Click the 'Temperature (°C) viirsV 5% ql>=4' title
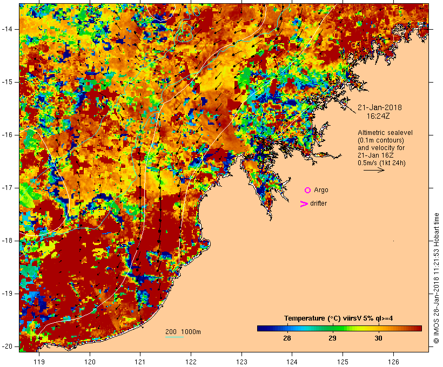 [x=339, y=318]
